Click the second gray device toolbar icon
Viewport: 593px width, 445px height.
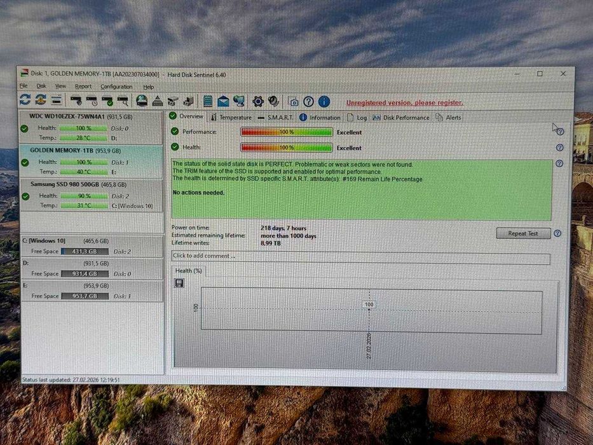pos(188,101)
